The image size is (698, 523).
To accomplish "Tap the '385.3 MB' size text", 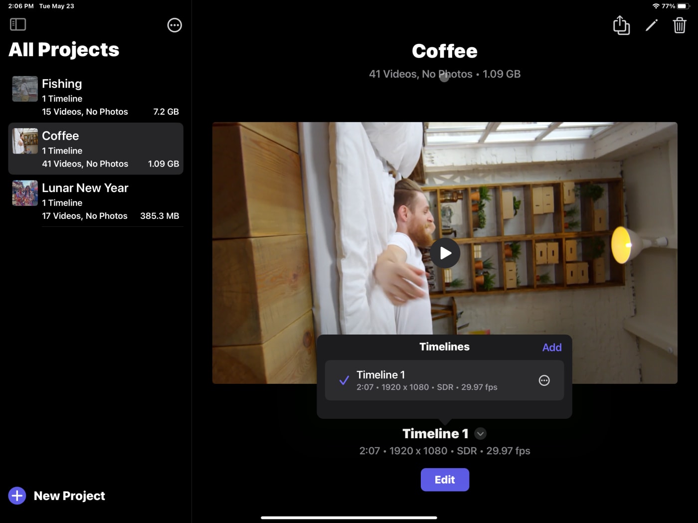I will pos(160,216).
